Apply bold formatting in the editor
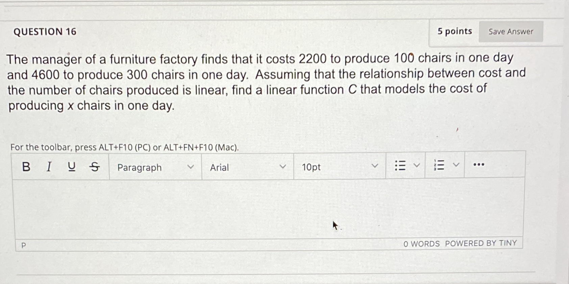 coord(25,166)
